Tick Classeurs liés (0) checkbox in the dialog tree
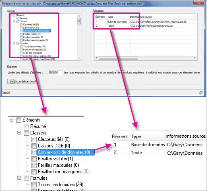 tap(21, 25)
